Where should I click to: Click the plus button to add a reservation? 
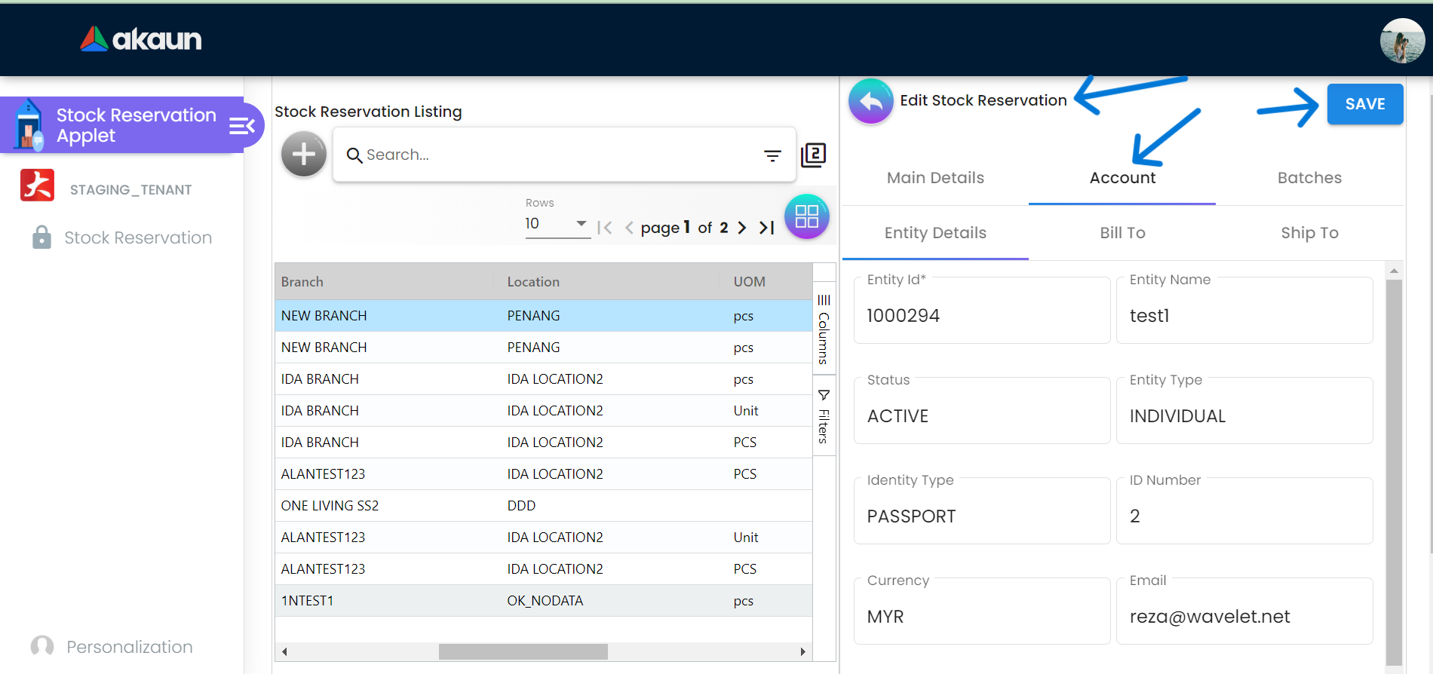pyautogui.click(x=303, y=155)
